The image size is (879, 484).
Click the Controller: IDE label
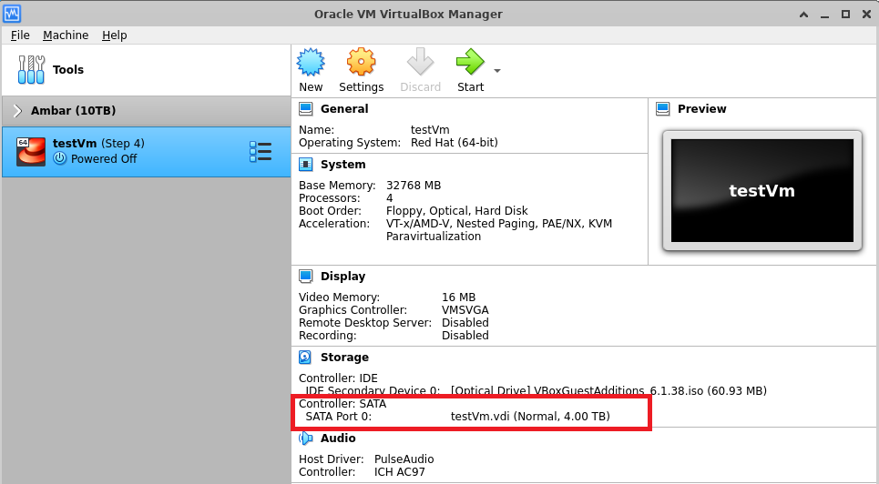tap(338, 378)
